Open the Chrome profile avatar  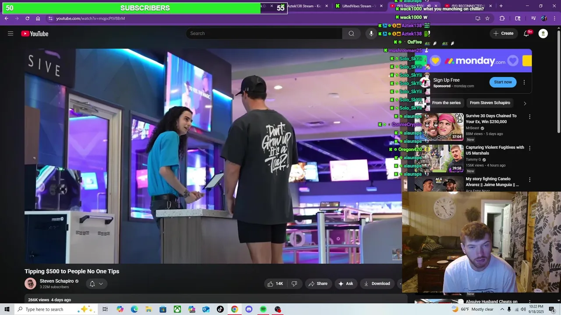(544, 18)
